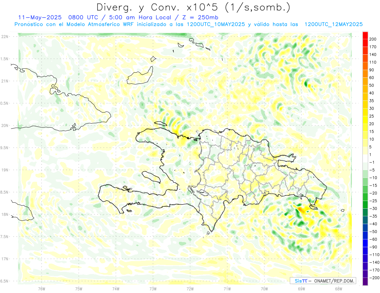Click the -15 colorbar value
This screenshot has width=380, height=293.
[x=373, y=186]
